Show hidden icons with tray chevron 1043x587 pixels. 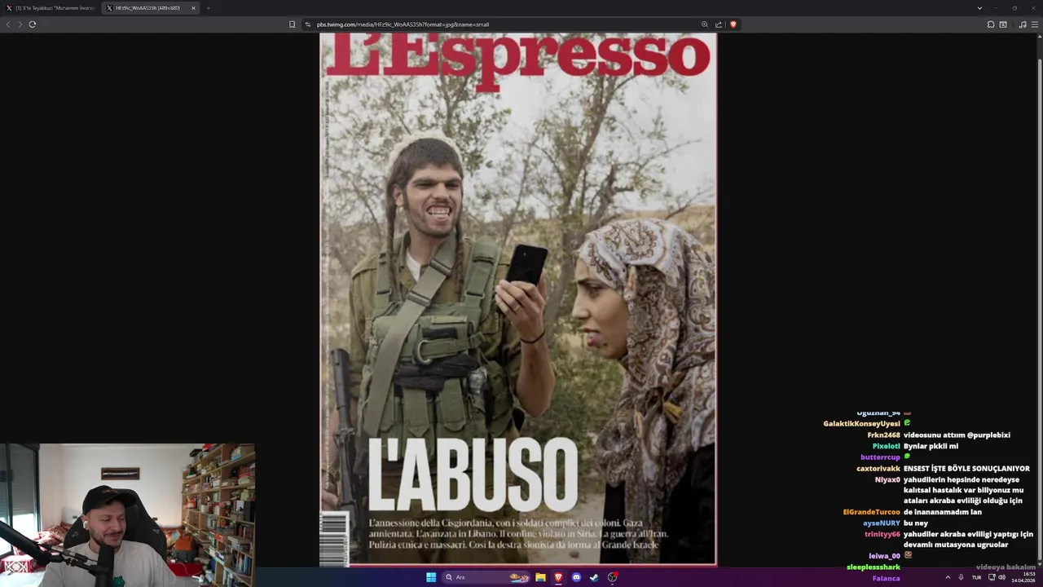pos(948,577)
